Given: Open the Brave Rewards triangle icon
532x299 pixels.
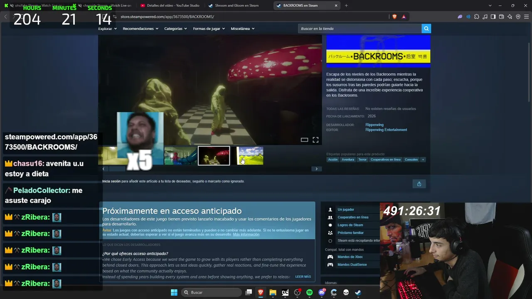Looking at the screenshot, I should (404, 17).
